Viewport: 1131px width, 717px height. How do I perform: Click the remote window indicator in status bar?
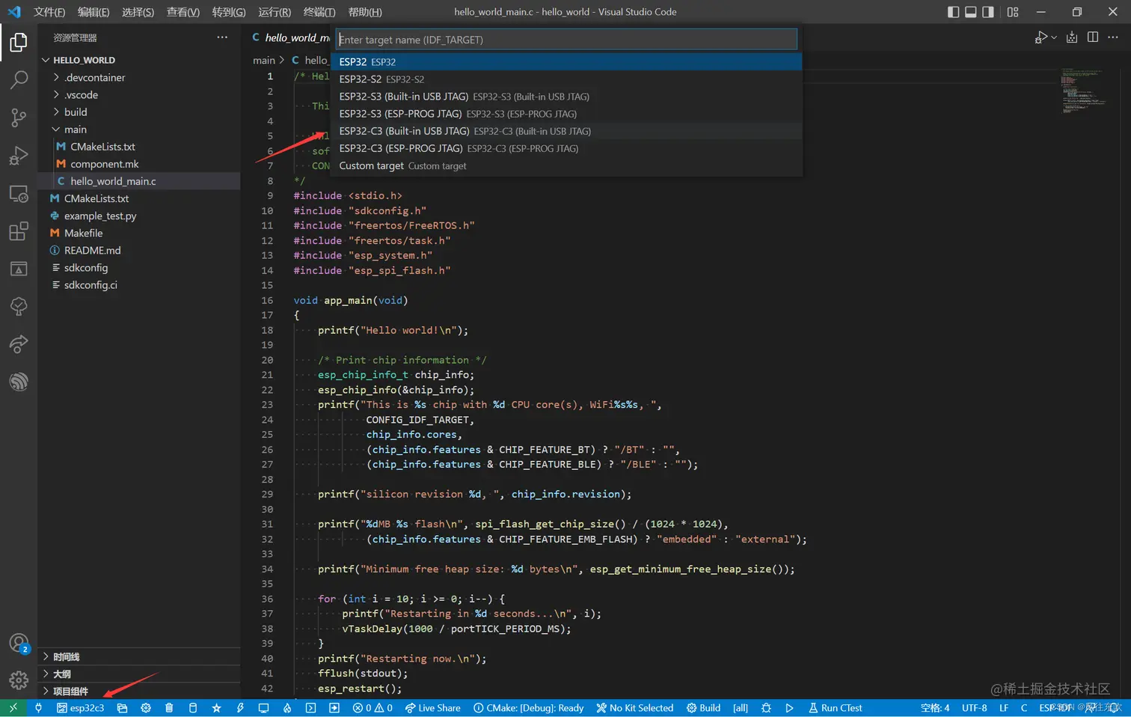click(13, 708)
